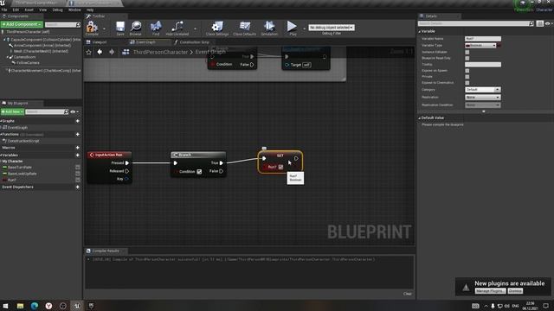Screen dimensions: 554x311
Task: Add an event dispatcher with its plus icon
Action: pyautogui.click(x=77, y=187)
